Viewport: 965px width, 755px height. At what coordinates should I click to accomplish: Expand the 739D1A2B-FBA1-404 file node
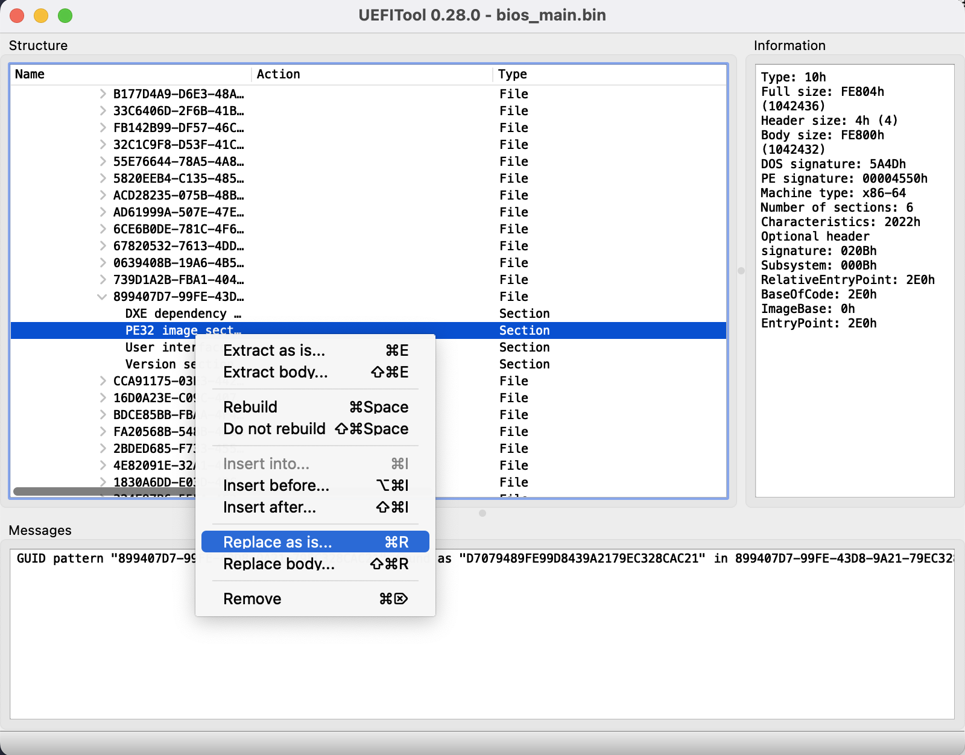103,279
